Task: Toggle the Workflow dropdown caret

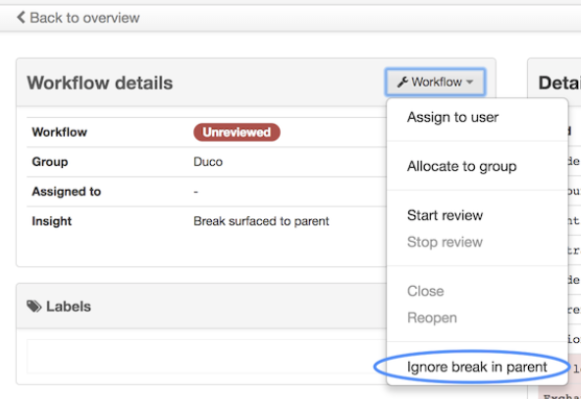Action: click(x=470, y=82)
